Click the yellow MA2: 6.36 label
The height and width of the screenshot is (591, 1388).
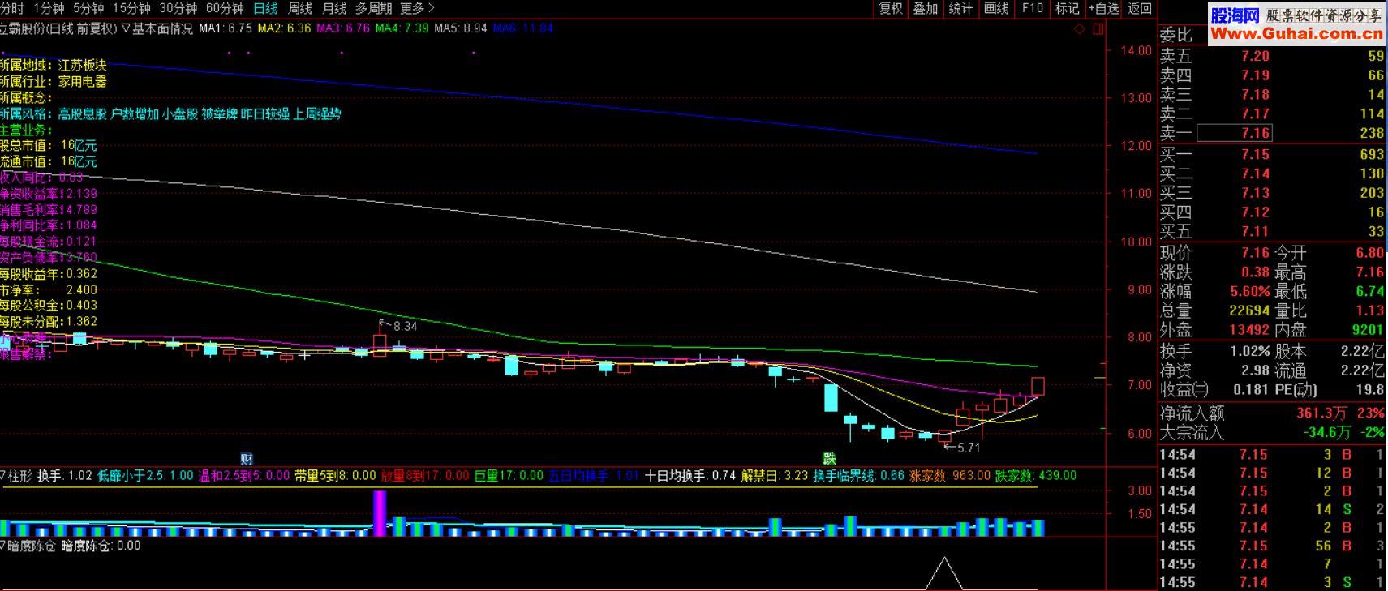[284, 28]
